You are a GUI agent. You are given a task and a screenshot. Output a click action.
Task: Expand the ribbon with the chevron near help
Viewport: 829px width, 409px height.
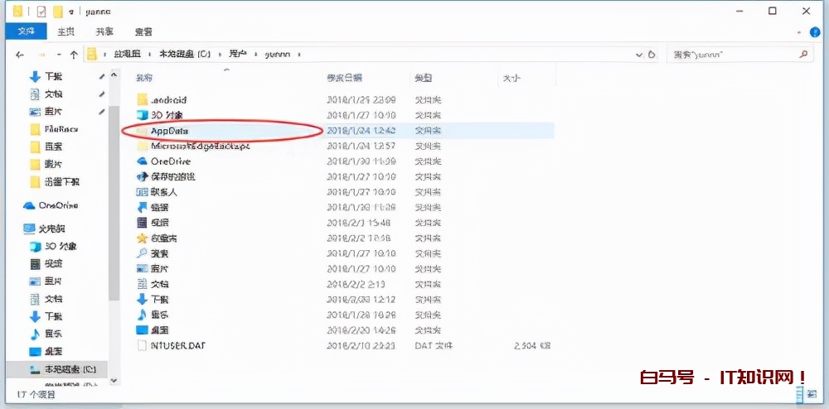[x=799, y=33]
